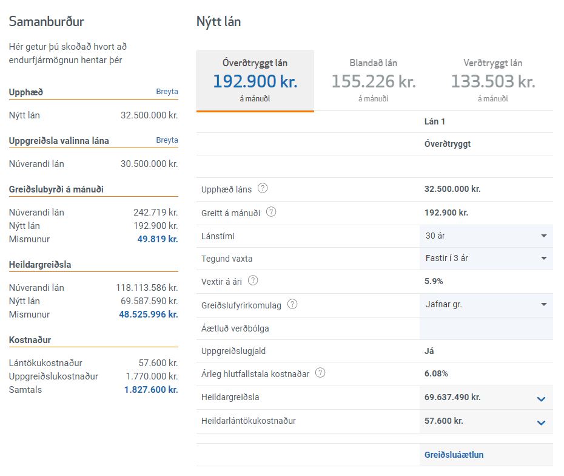The width and height of the screenshot is (564, 476).
Task: Open Greiðslufyrirkomulag dropdown set to Jafnar gr.
Action: [x=486, y=305]
